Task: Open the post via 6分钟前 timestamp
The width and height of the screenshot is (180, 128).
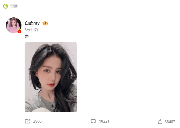Action: 31,30
